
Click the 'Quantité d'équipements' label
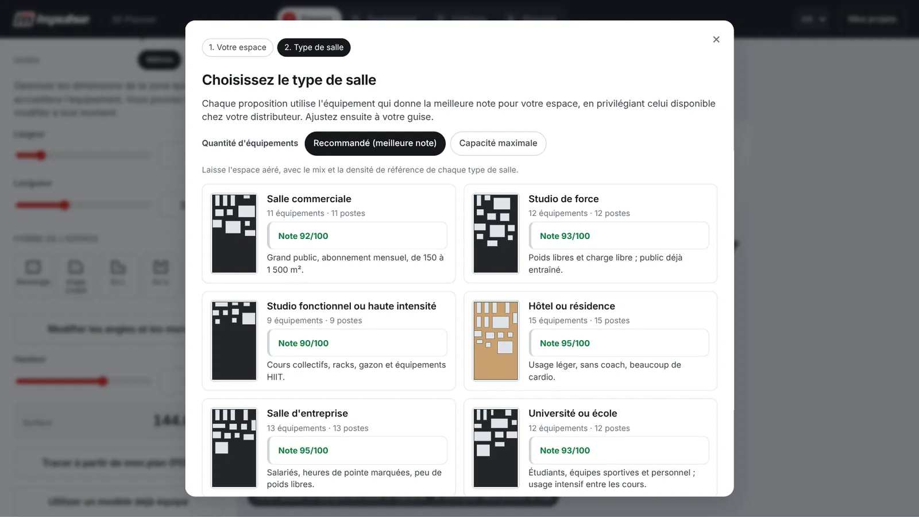click(x=250, y=144)
